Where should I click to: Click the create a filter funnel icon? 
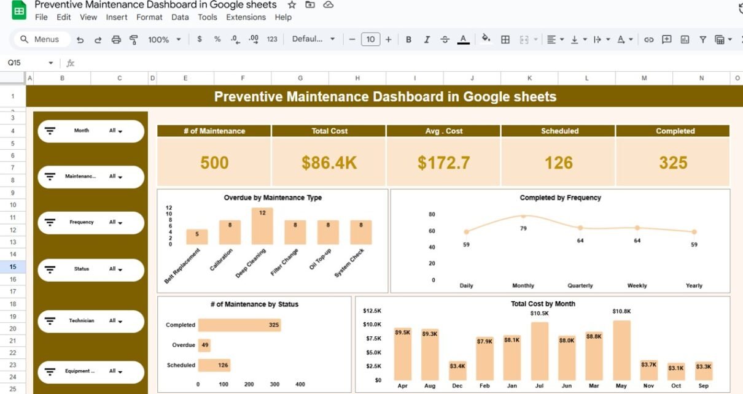pyautogui.click(x=703, y=39)
